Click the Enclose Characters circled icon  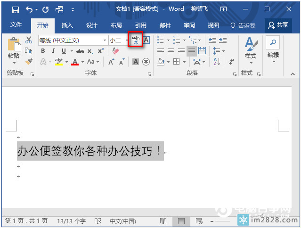(x=146, y=62)
